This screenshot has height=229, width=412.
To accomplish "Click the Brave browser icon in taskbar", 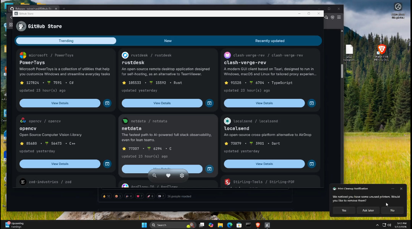I will pyautogui.click(x=258, y=225).
